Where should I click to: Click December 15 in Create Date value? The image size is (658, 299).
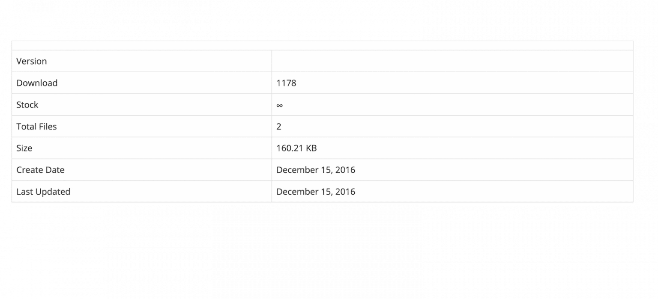click(303, 170)
